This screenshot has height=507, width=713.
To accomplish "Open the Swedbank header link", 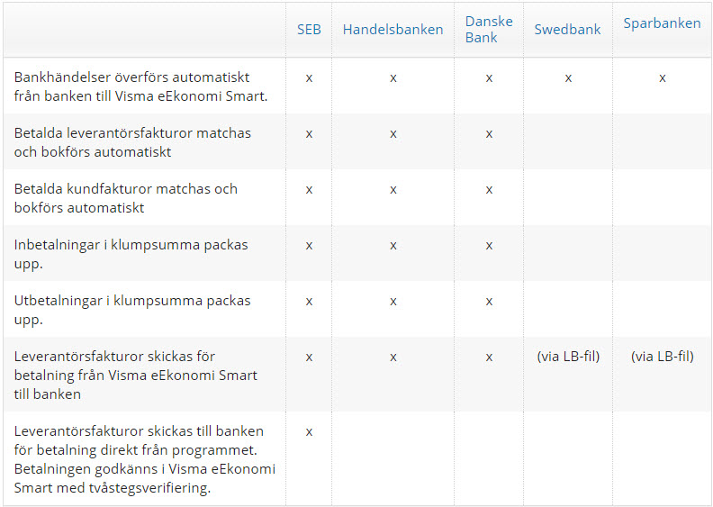I will 567,30.
